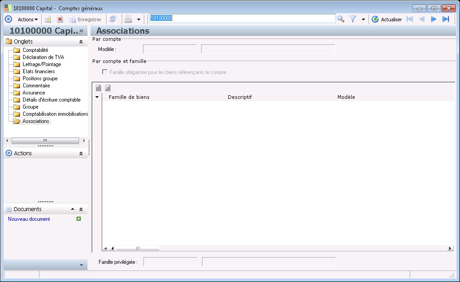Screen dimensions: 460x282
Task: Go to next record arrow
Action: (x=434, y=20)
